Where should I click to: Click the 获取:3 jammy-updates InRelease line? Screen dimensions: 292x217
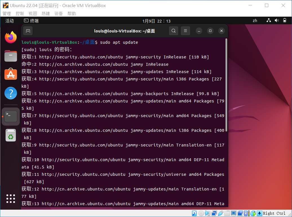(116, 71)
